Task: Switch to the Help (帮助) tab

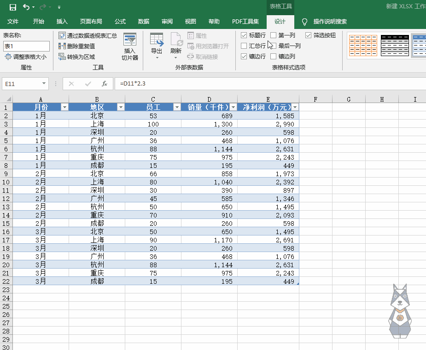Action: [x=214, y=22]
